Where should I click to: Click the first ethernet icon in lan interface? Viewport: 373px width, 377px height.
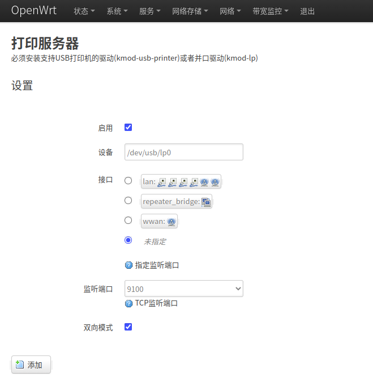162,182
